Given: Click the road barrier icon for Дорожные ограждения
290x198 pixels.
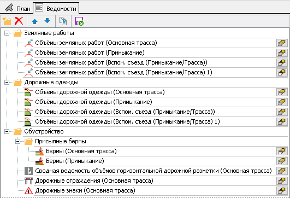Looking at the screenshot, I should (28, 181).
